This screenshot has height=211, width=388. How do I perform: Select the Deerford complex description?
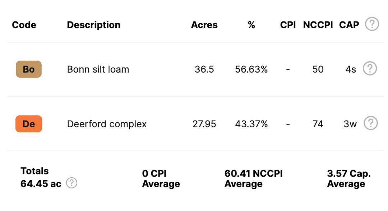pos(107,124)
